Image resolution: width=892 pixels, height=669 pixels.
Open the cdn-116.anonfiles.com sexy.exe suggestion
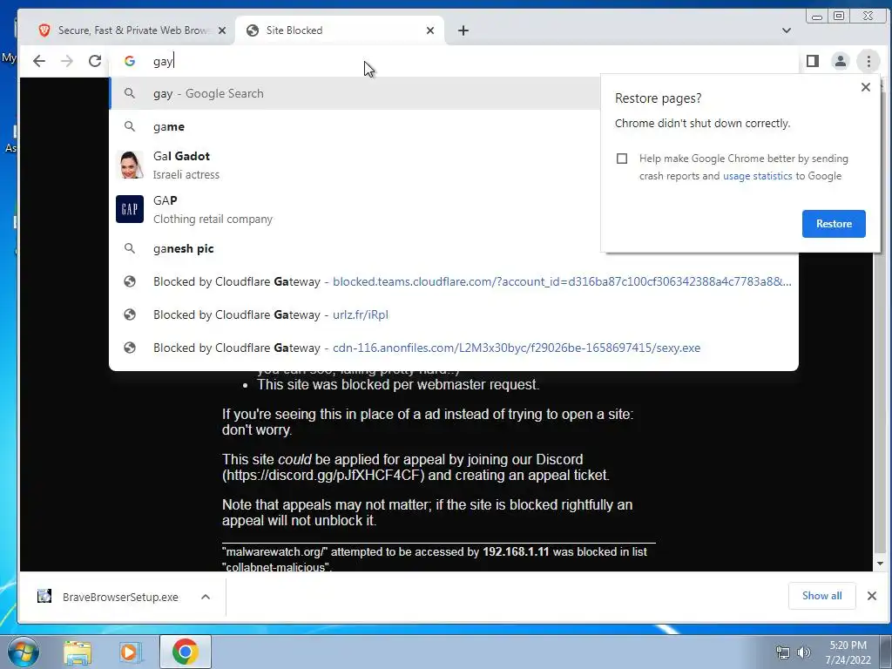[453, 348]
